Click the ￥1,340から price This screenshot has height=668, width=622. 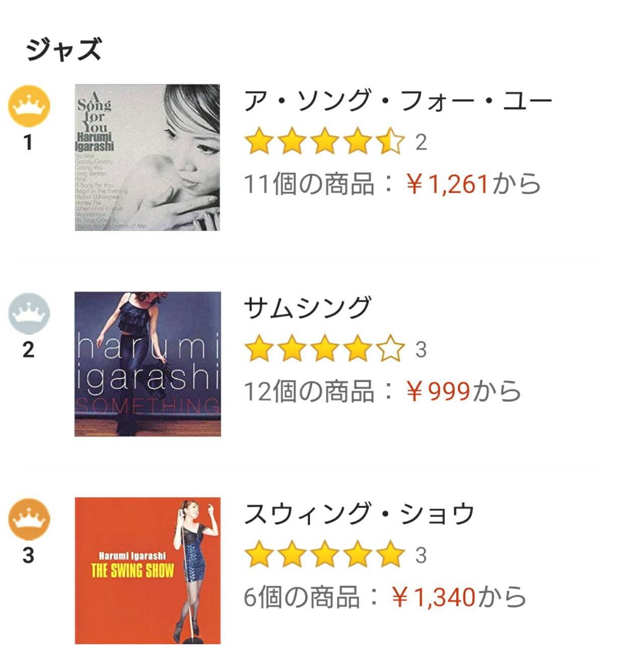pyautogui.click(x=459, y=597)
